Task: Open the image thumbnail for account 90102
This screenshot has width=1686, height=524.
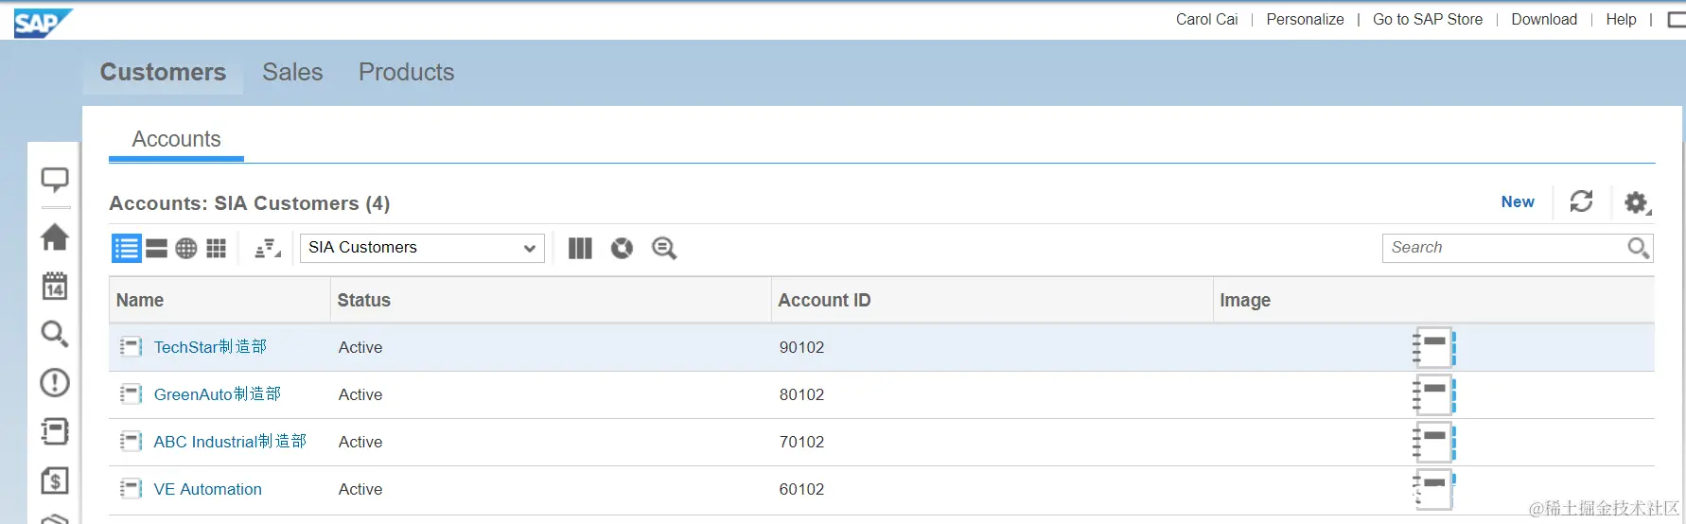Action: point(1433,347)
